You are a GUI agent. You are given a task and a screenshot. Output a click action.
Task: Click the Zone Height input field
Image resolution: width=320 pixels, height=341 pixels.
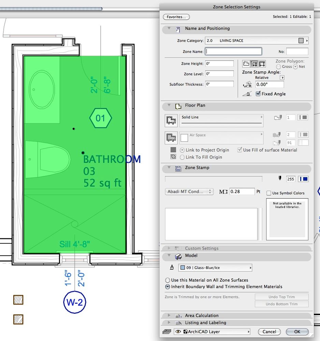219,64
